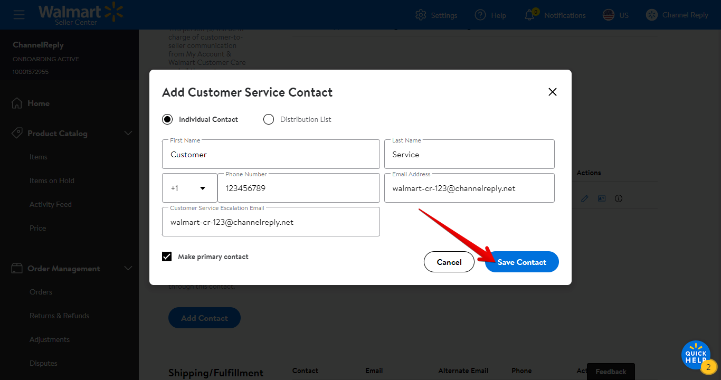This screenshot has width=721, height=380.
Task: Click the Actions column header
Action: 589,173
